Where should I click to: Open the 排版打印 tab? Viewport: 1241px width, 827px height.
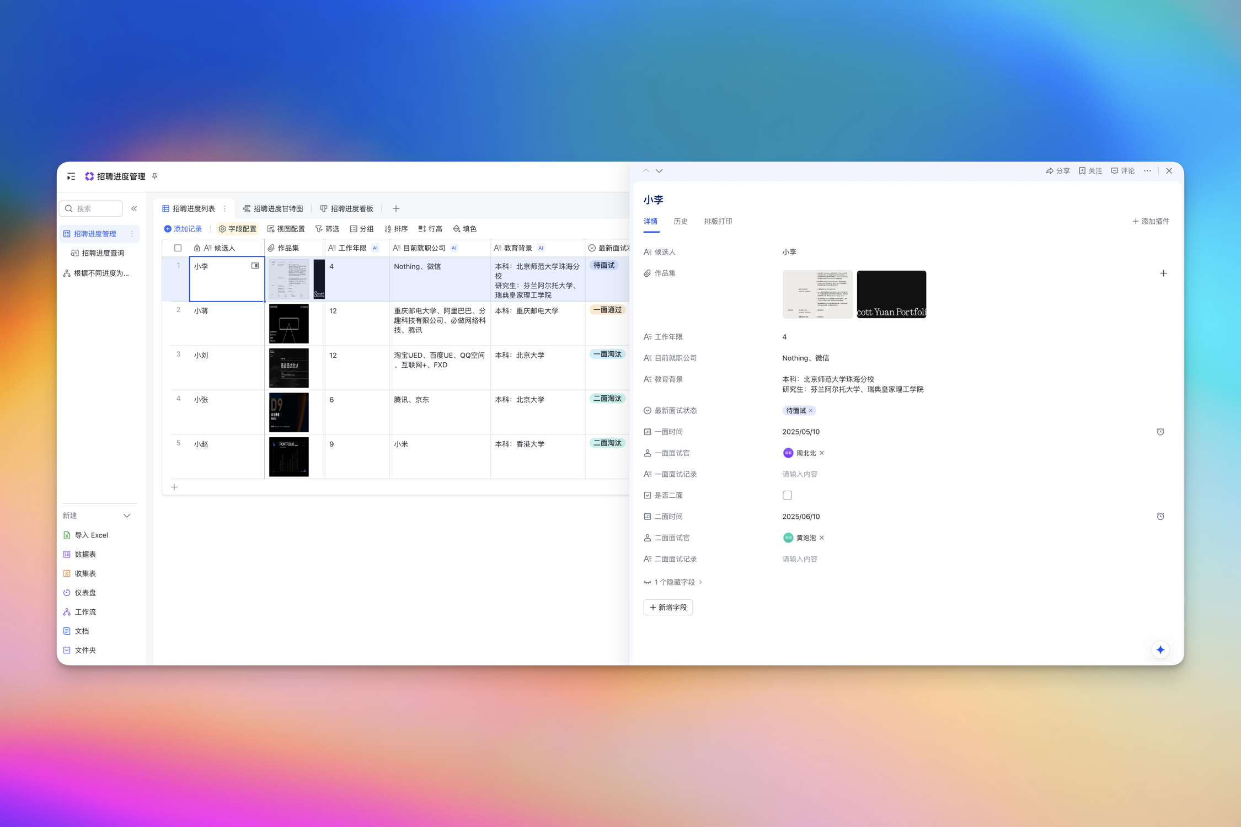[718, 222]
